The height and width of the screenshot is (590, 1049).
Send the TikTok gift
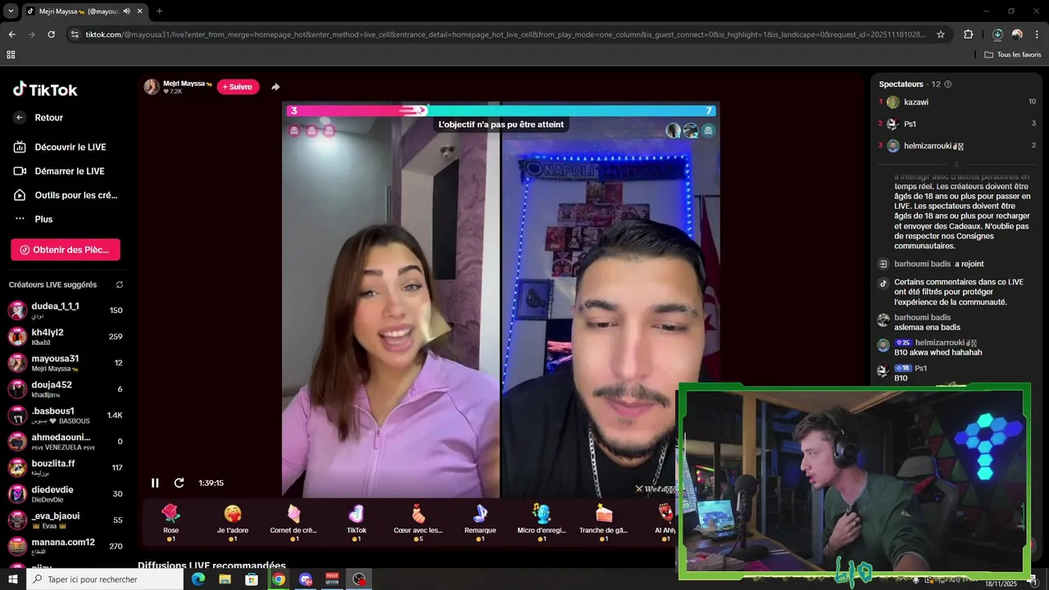356,522
